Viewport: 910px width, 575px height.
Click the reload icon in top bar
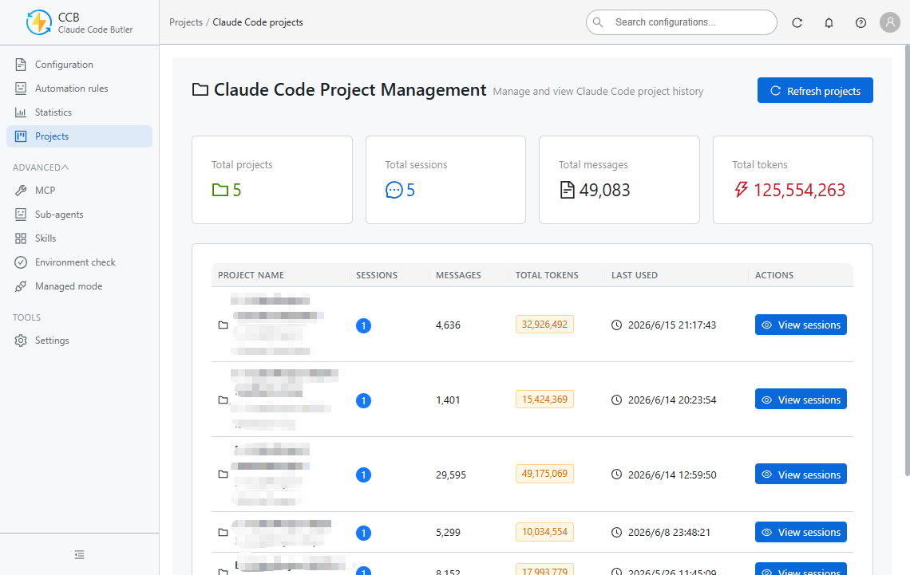[x=797, y=22]
